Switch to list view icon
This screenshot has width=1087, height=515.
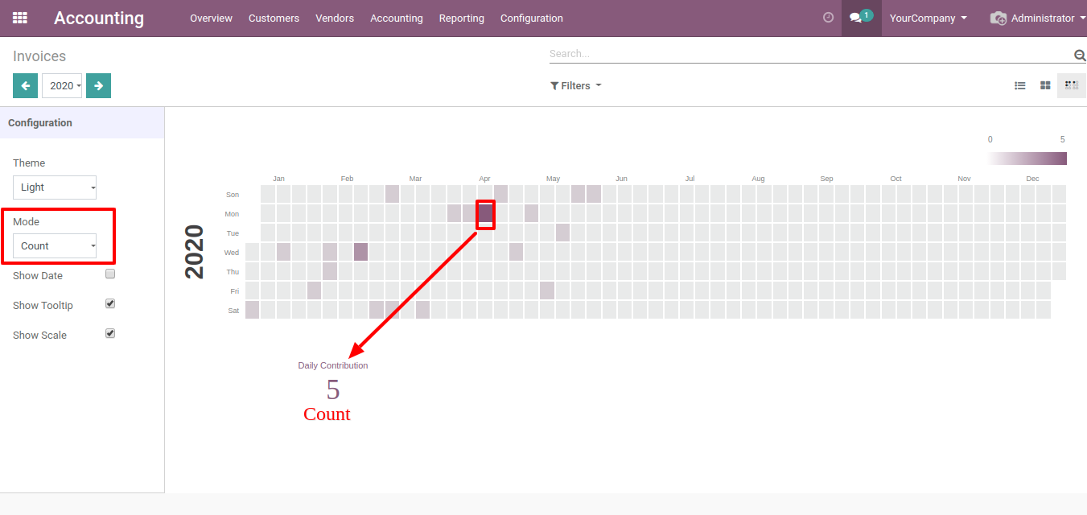pos(1019,85)
